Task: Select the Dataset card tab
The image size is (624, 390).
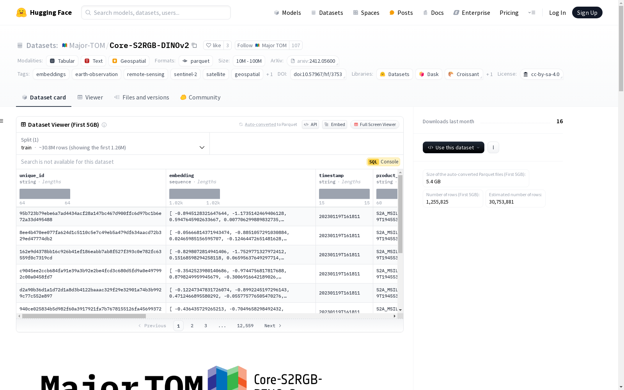Action: 44,97
